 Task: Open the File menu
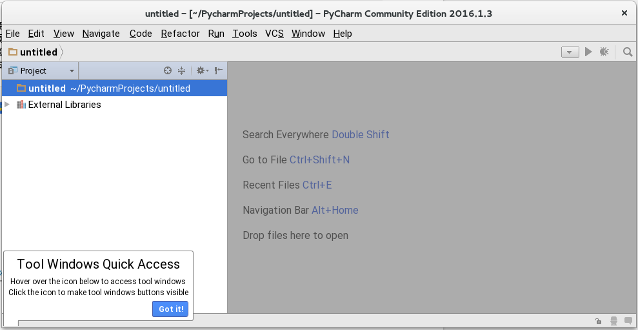(x=13, y=34)
